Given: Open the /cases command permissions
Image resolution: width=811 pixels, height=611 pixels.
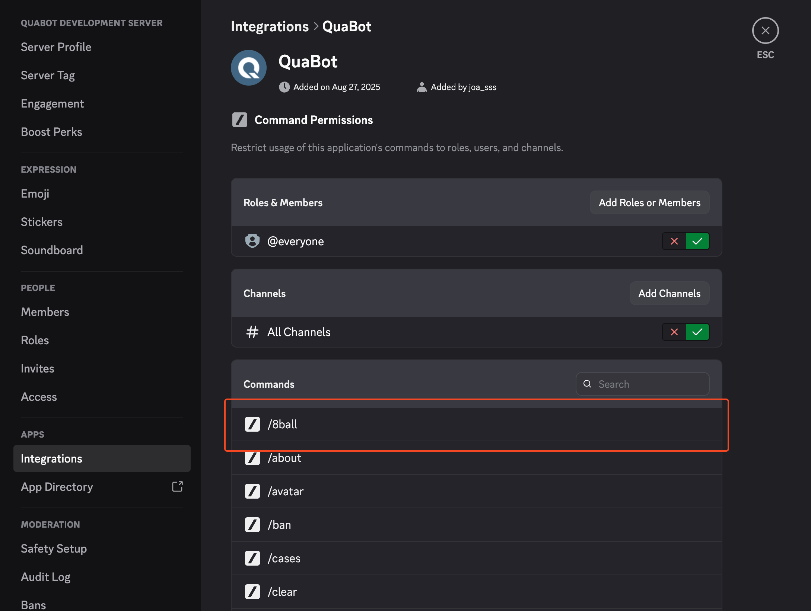Looking at the screenshot, I should (476, 558).
